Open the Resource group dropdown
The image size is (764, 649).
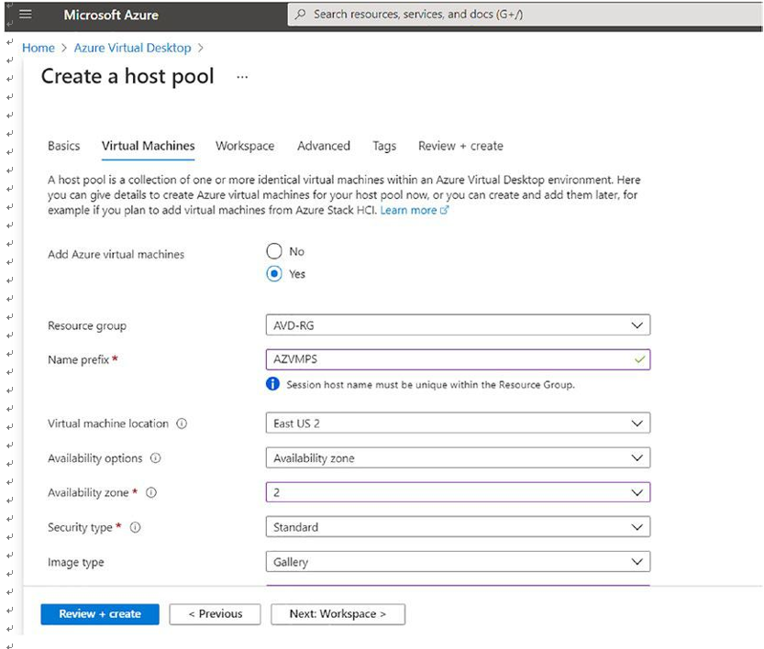coord(458,325)
